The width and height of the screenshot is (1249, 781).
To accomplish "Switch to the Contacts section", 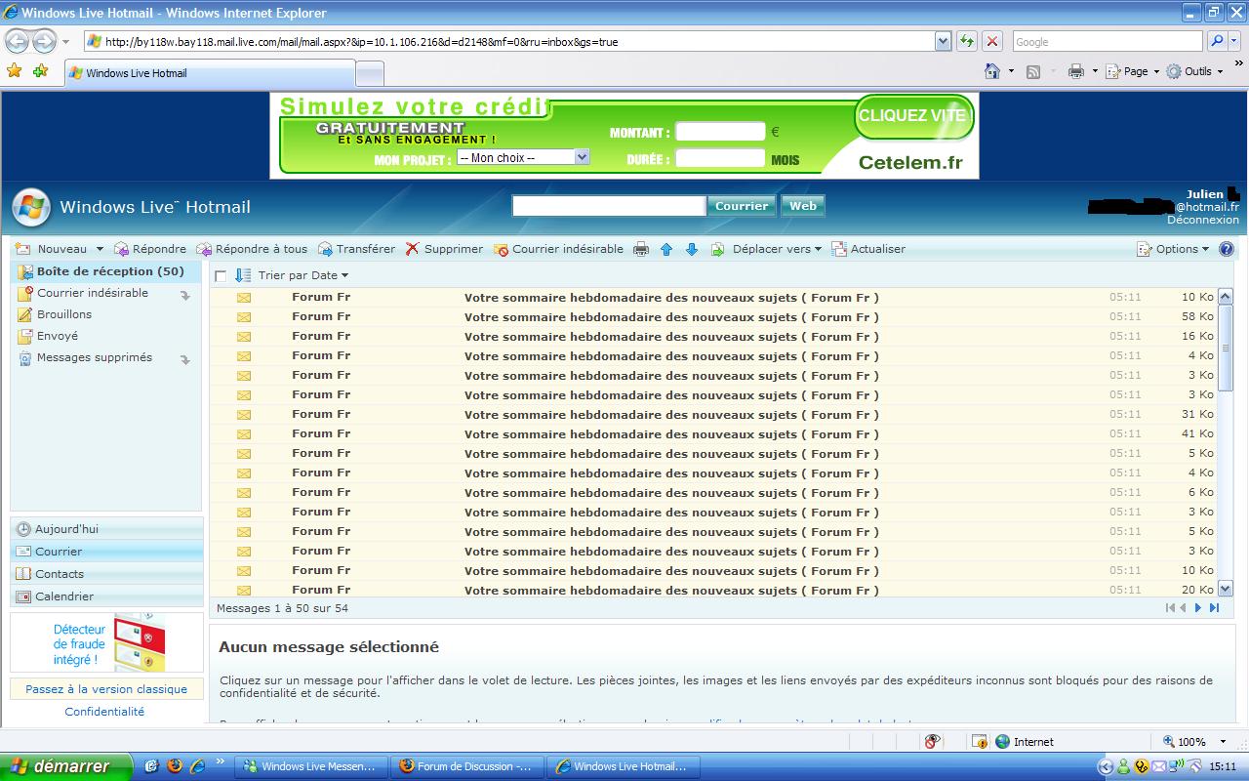I will tap(60, 574).
